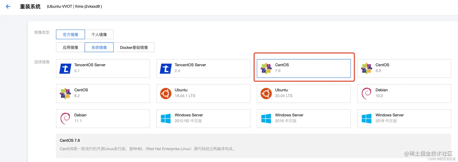
Task: Switch to the 个人镜像 tab
Action: tap(99, 34)
